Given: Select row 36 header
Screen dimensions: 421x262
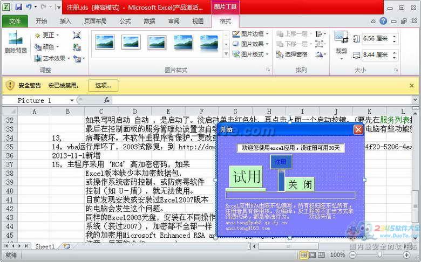Looking at the screenshot, I should (10, 156).
